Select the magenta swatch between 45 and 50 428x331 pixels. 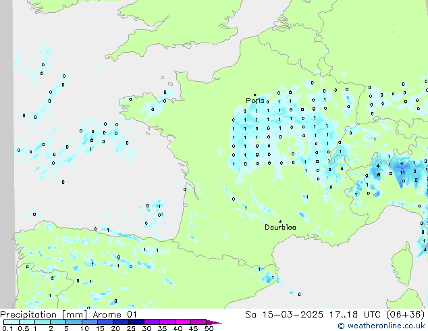pos(198,322)
